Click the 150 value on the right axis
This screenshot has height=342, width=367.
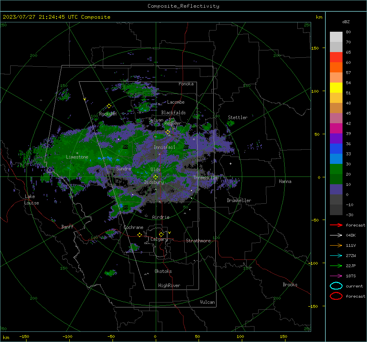pos(315,48)
